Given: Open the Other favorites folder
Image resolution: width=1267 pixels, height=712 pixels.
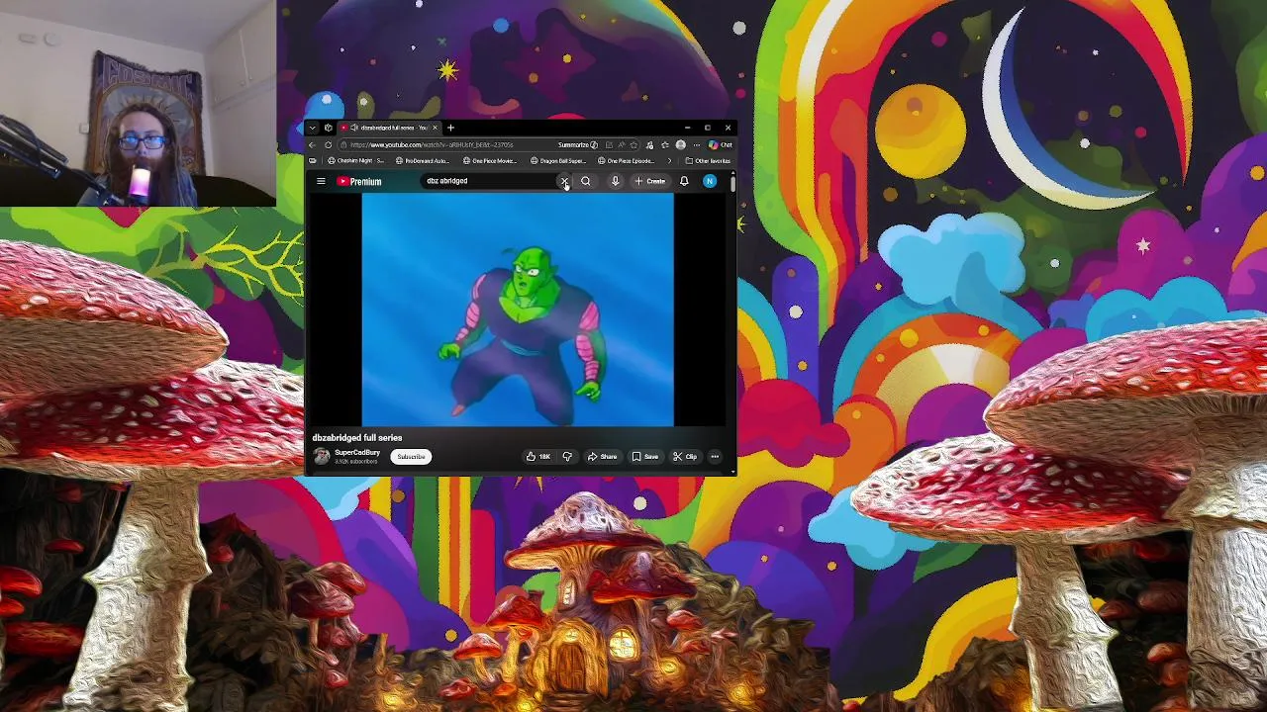Looking at the screenshot, I should (x=709, y=160).
